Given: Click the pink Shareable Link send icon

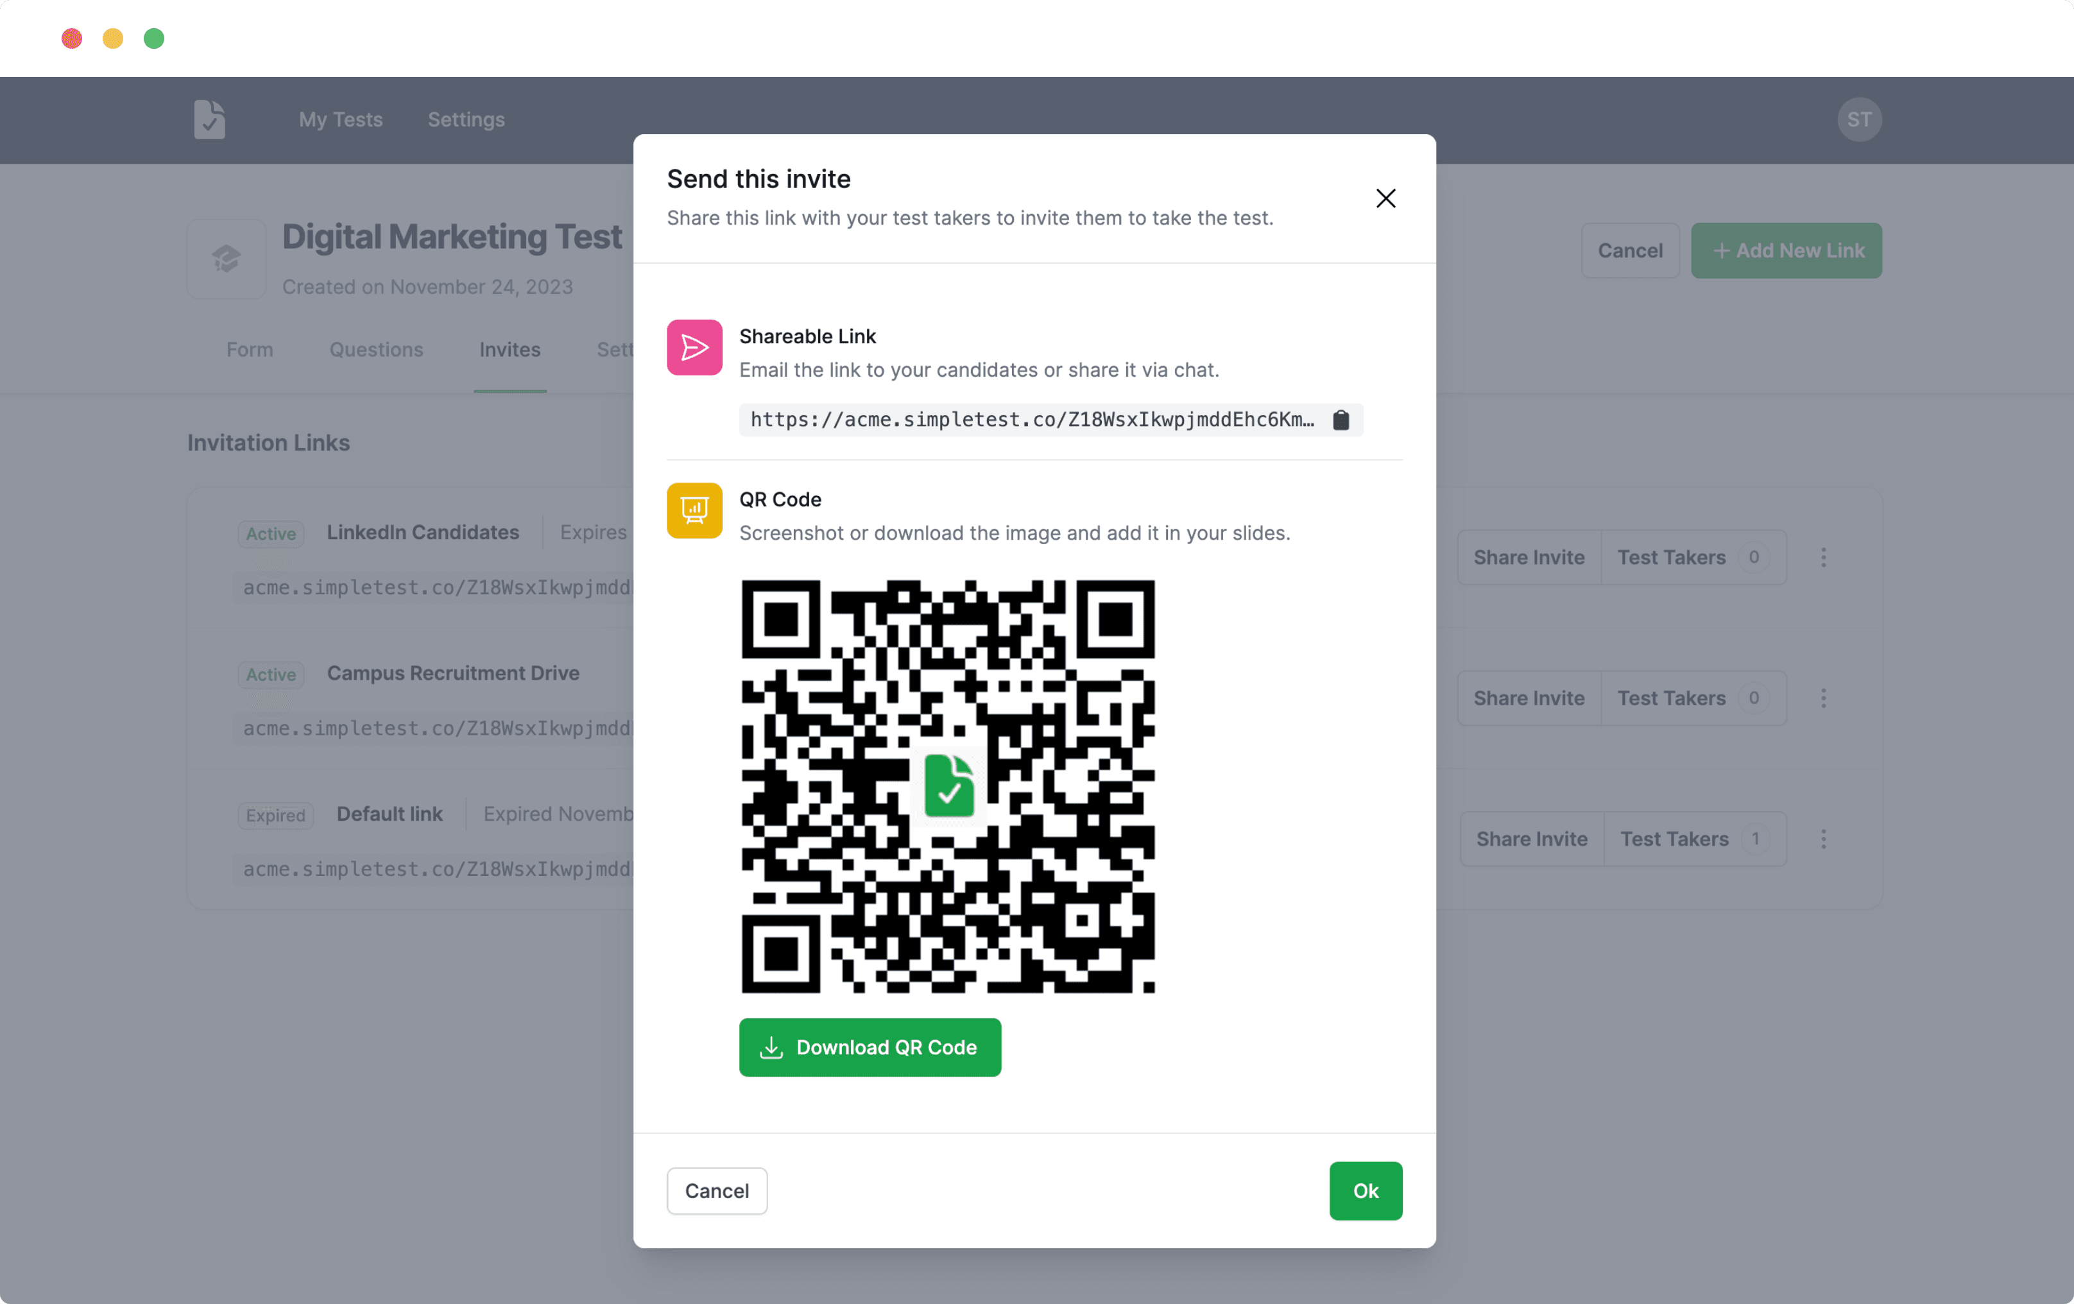Looking at the screenshot, I should pos(694,347).
